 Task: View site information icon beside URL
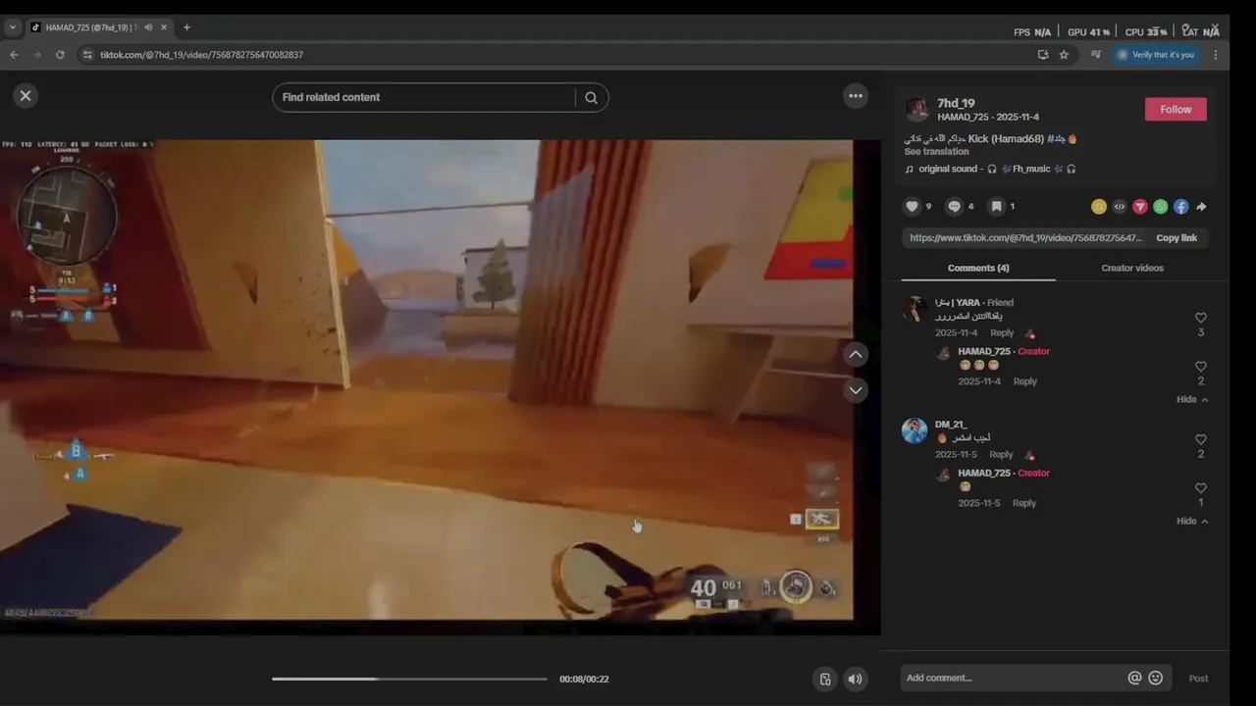coord(87,55)
